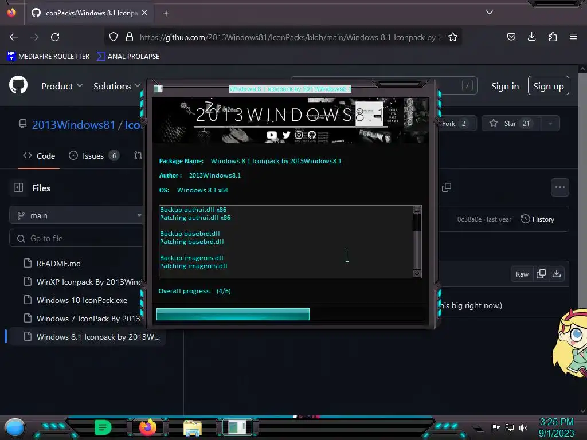Bookmark this page with the star
Viewport: 587px width, 440px height.
coord(453,37)
